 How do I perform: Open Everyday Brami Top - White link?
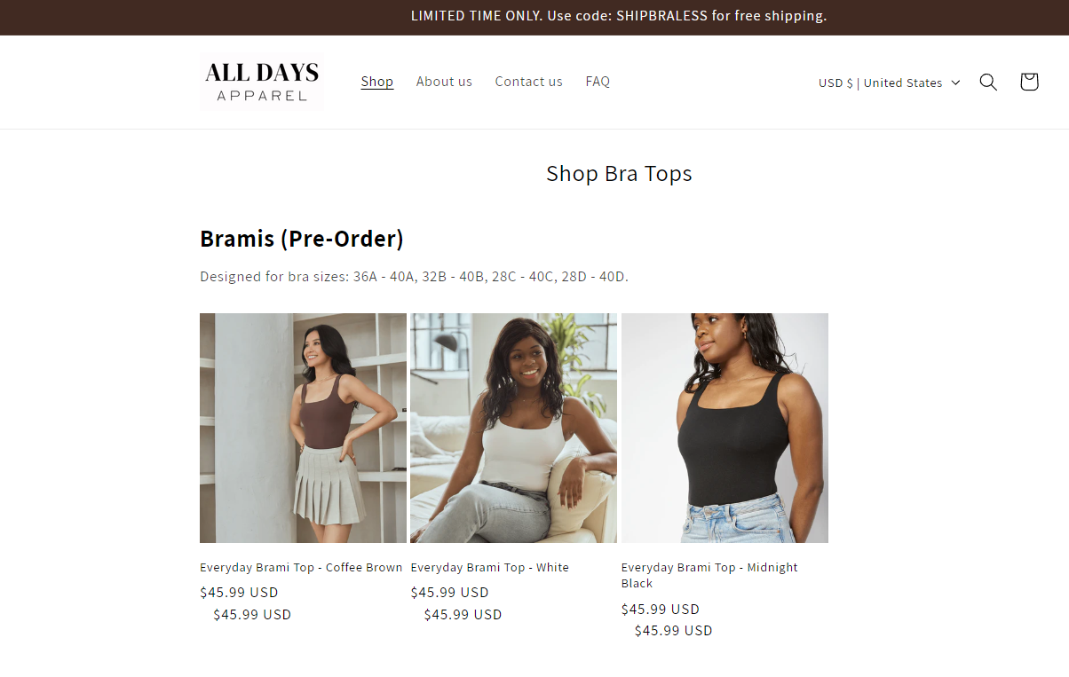click(x=489, y=568)
